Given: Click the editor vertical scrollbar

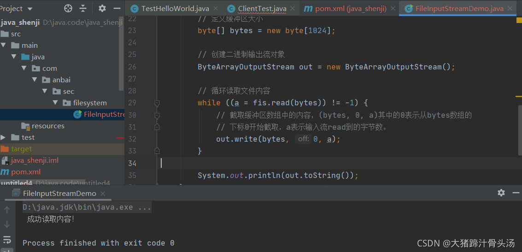Looking at the screenshot, I should (x=520, y=130).
